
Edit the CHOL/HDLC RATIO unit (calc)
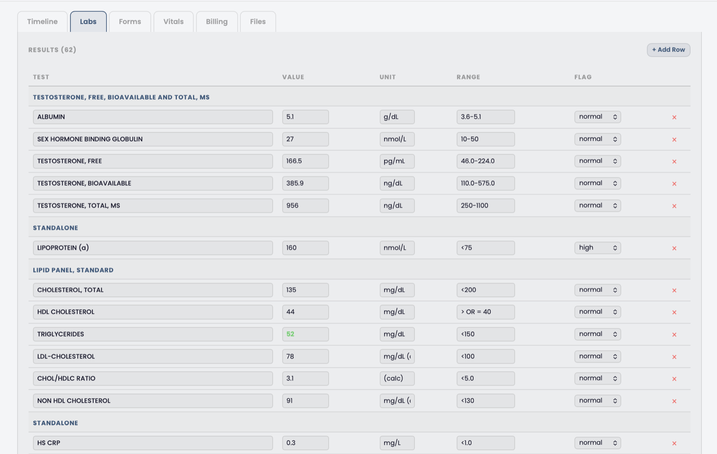point(397,379)
